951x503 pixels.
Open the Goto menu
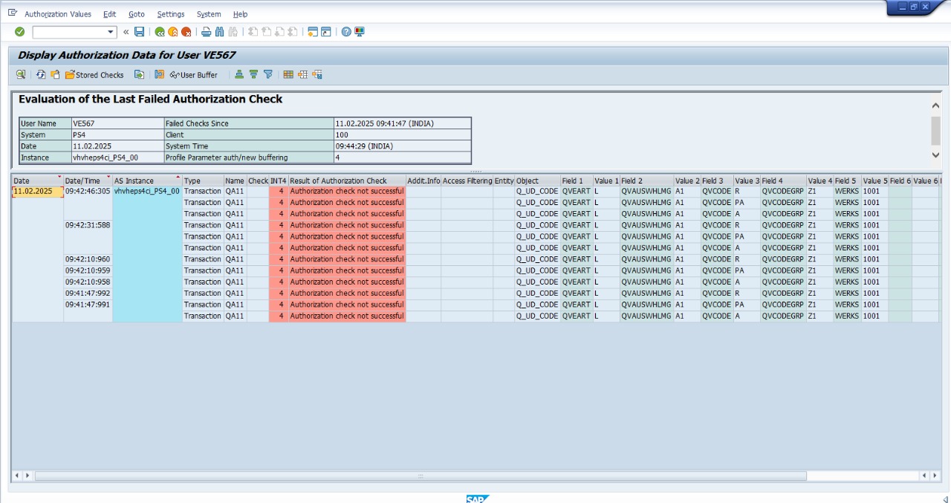136,14
